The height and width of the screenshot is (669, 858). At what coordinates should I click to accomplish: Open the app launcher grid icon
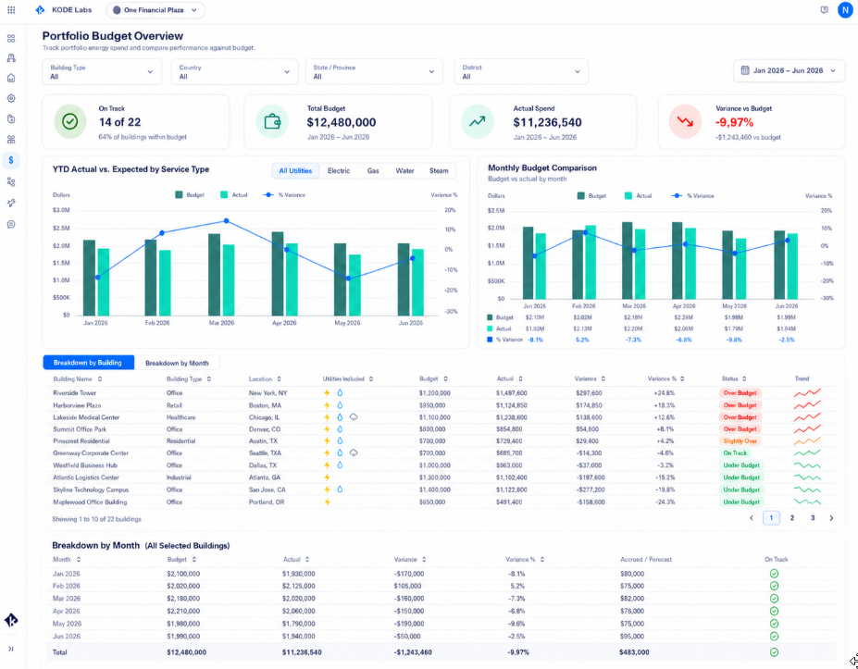(x=11, y=10)
